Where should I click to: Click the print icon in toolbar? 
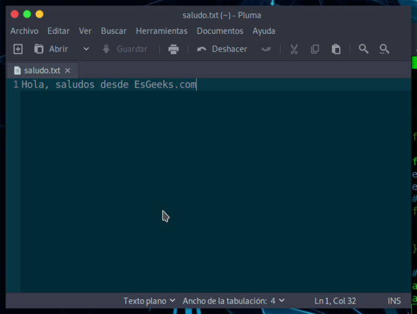coord(174,49)
